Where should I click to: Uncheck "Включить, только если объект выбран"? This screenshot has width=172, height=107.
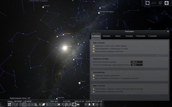[93, 46]
